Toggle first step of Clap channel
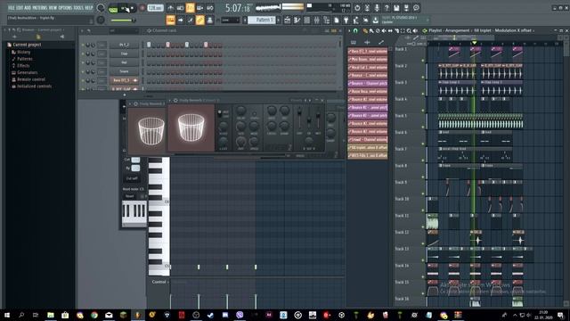The width and height of the screenshot is (570, 321). coord(149,53)
